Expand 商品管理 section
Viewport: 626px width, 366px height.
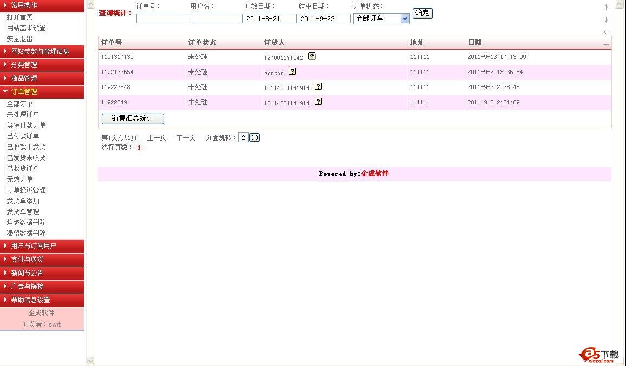42,78
